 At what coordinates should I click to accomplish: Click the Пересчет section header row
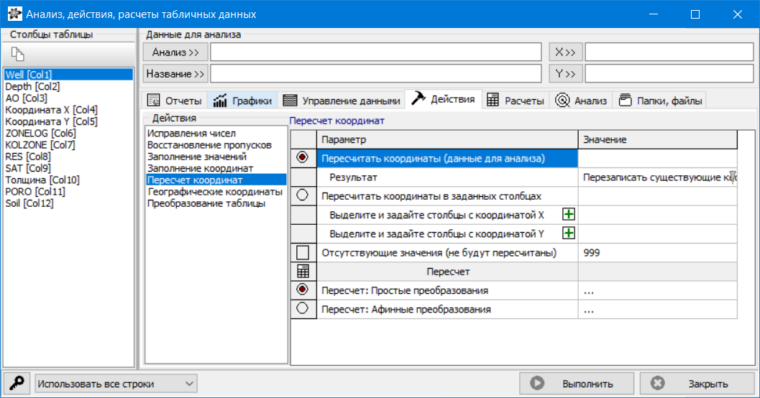447,272
